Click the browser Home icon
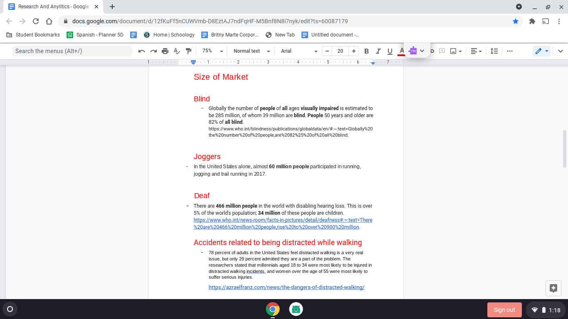 pyautogui.click(x=49, y=21)
